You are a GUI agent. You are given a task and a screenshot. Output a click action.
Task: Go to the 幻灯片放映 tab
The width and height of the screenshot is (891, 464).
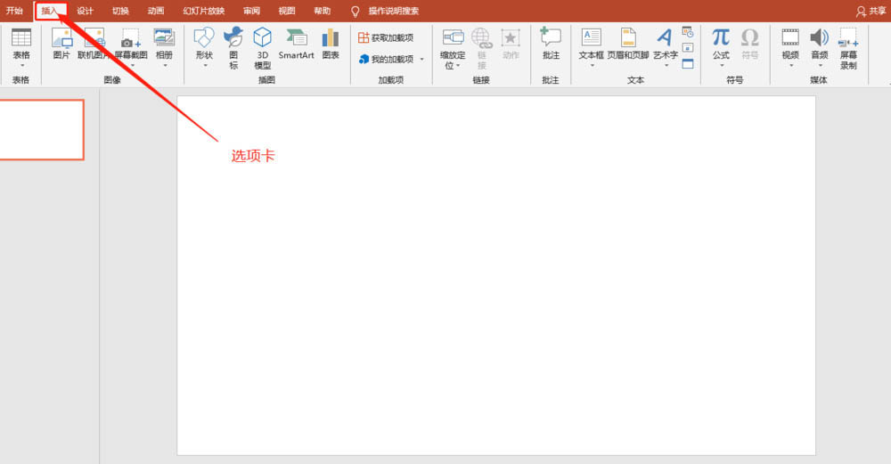[203, 11]
